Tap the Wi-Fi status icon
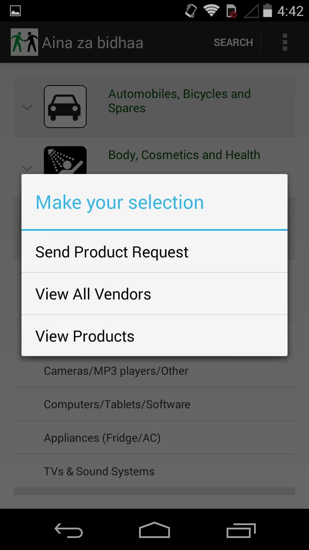This screenshot has width=309, height=550. click(211, 10)
